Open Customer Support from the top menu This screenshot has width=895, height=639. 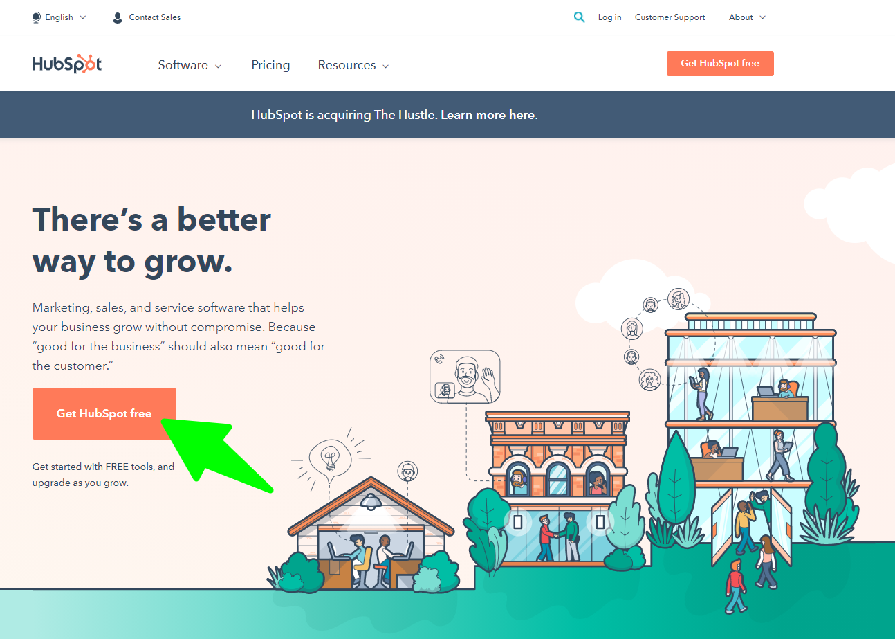[669, 17]
